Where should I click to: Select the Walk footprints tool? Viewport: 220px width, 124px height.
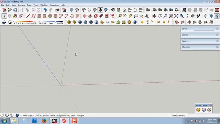click(198, 16)
